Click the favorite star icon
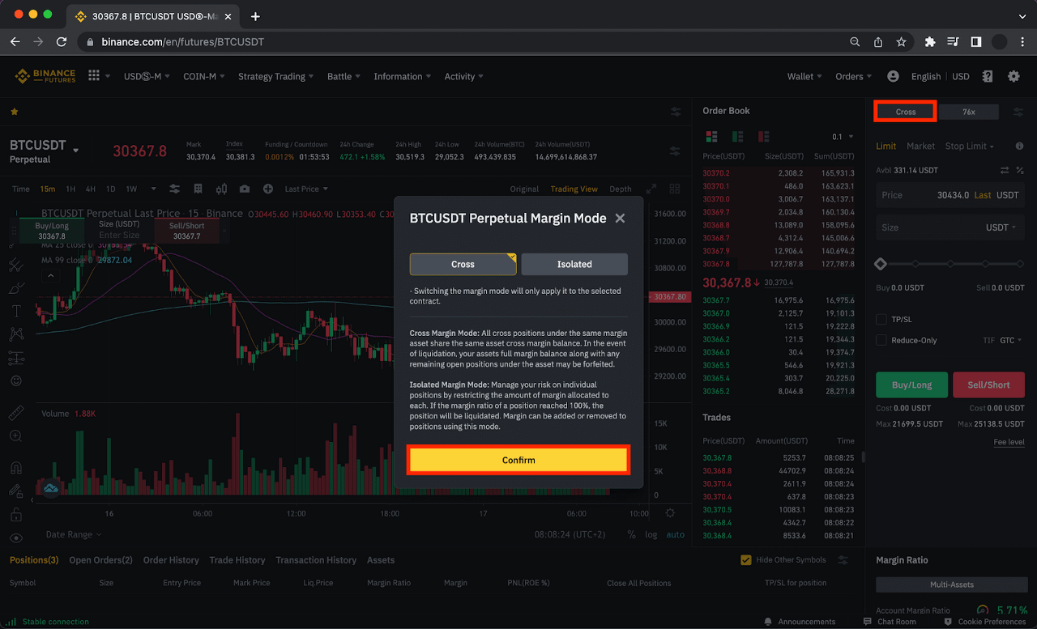The height and width of the screenshot is (629, 1037). (x=14, y=112)
